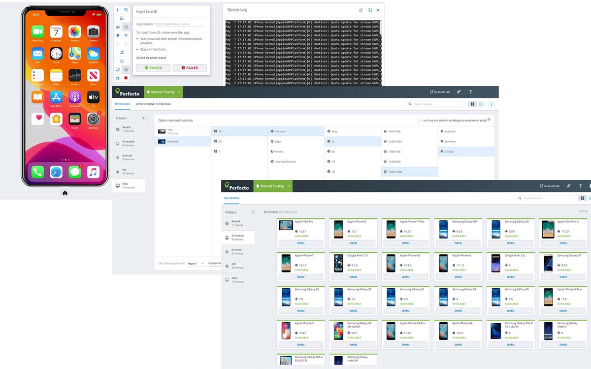Click the PASSED result button
This screenshot has width=591, height=369.
[153, 67]
